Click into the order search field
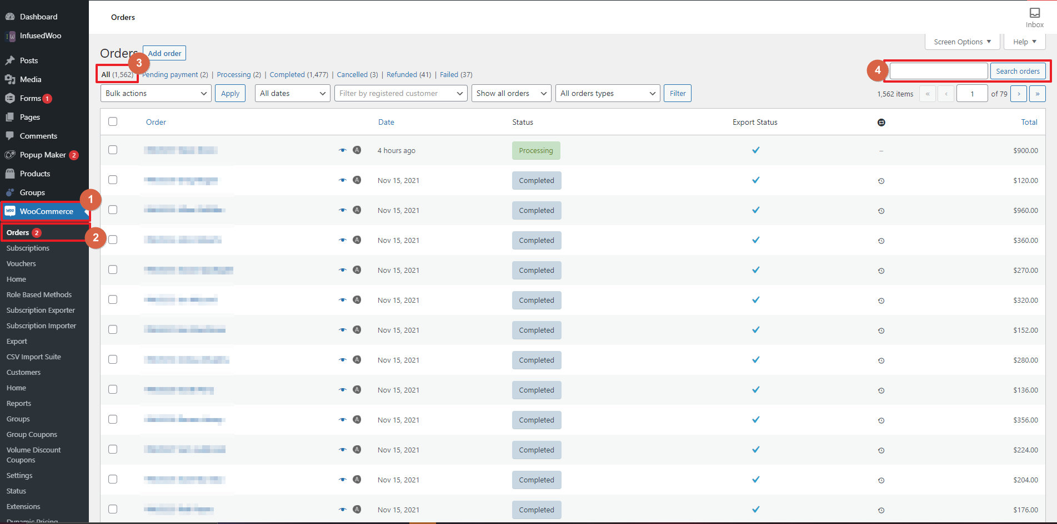 point(939,71)
